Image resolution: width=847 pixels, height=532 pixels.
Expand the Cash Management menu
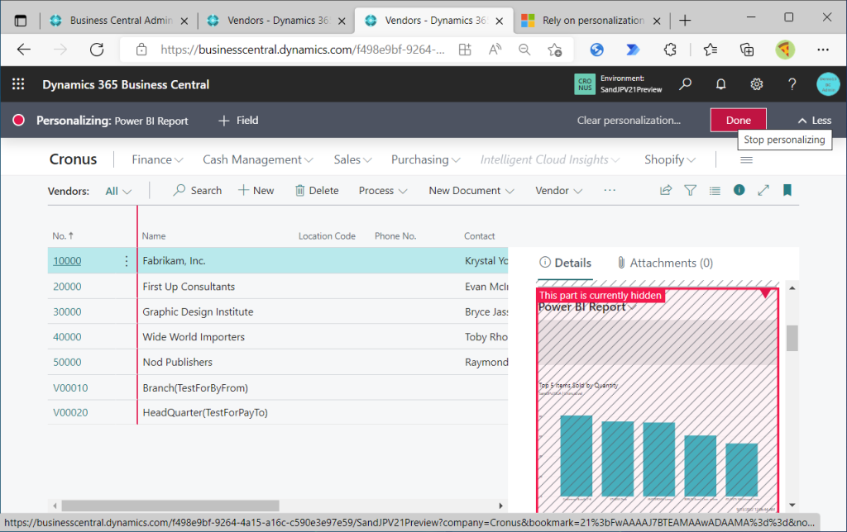click(258, 159)
